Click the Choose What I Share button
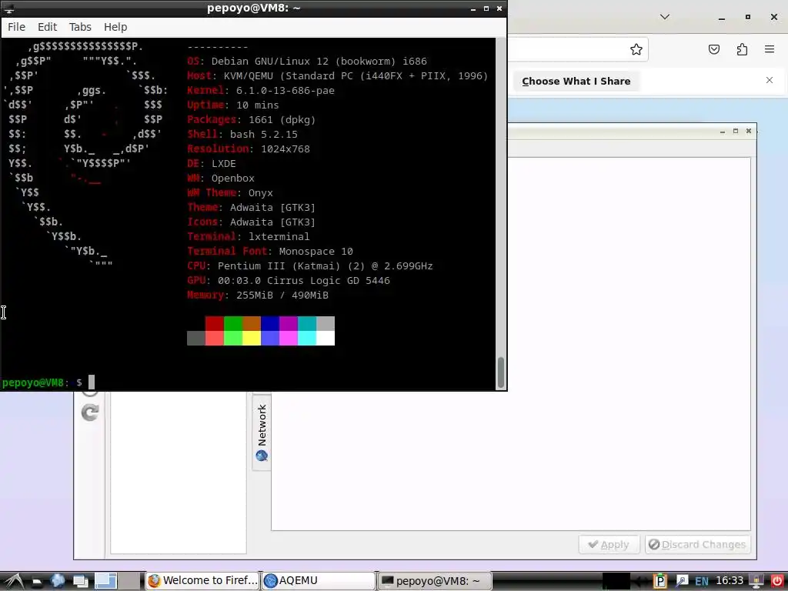This screenshot has width=788, height=591. pyautogui.click(x=576, y=81)
